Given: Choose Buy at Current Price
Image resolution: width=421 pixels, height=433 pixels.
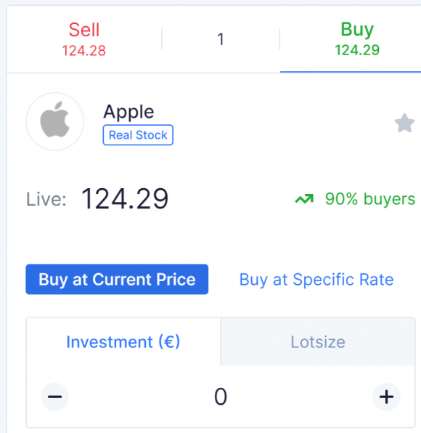Looking at the screenshot, I should click(117, 280).
